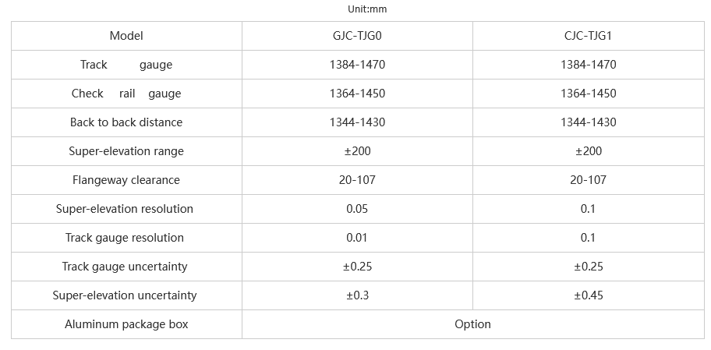Click the Aluminum package box label
This screenshot has height=350, width=711.
[126, 324]
